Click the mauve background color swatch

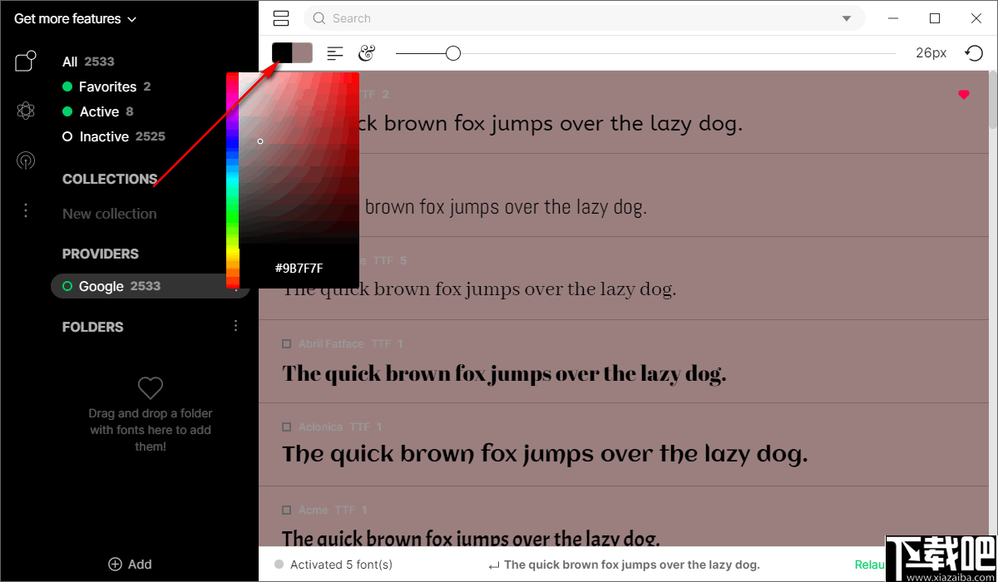coord(303,53)
